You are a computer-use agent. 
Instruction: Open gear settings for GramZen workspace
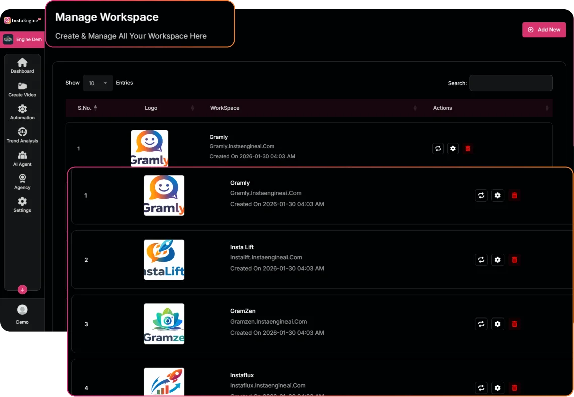coord(497,324)
